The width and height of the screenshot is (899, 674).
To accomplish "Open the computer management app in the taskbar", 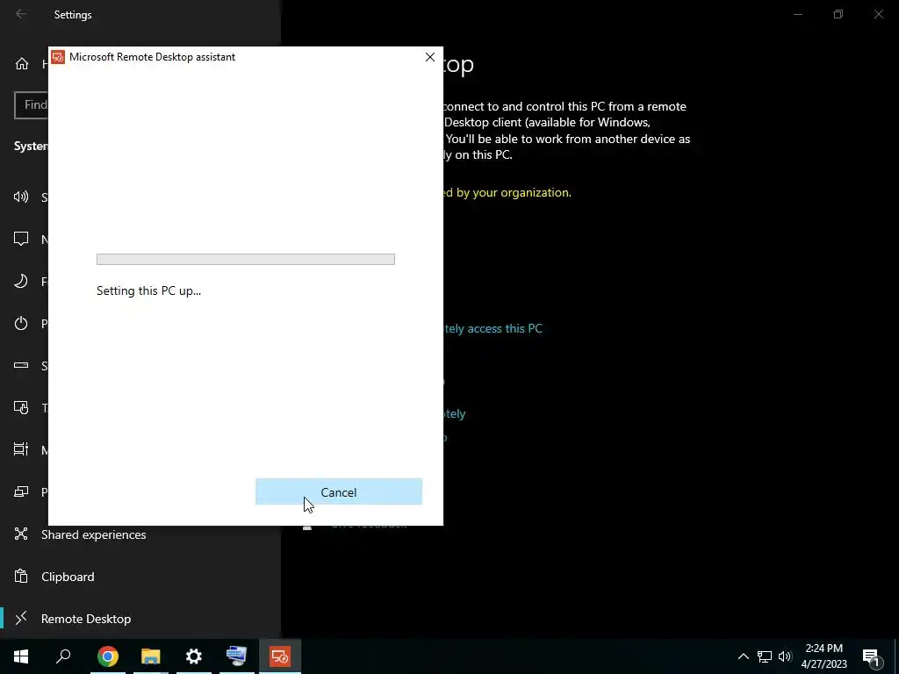I will [237, 656].
